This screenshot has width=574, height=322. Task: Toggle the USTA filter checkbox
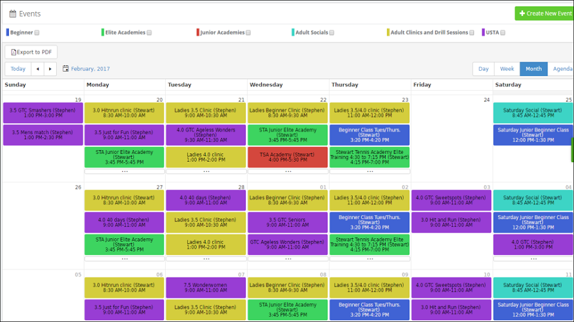(x=503, y=33)
